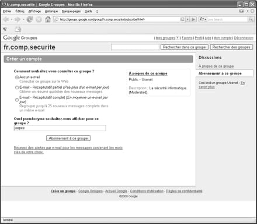Open sidebar À propos de ce groupe link
This screenshot has width=257, height=224.
tap(216, 66)
